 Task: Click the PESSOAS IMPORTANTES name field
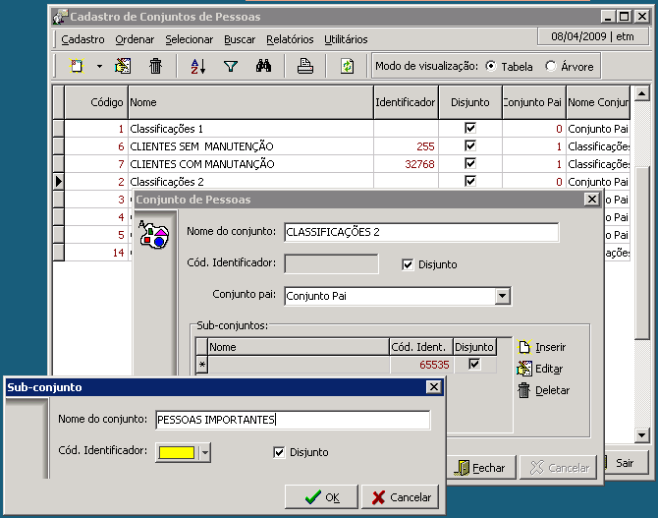coord(292,421)
